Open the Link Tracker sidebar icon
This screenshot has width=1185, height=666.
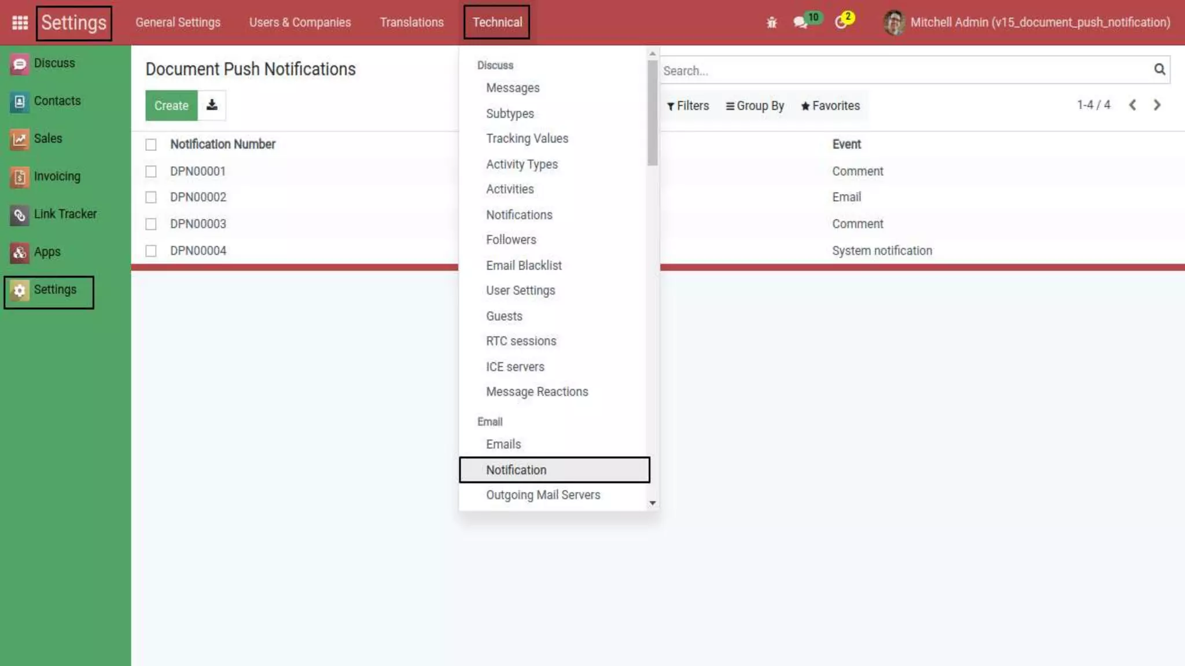coord(19,215)
